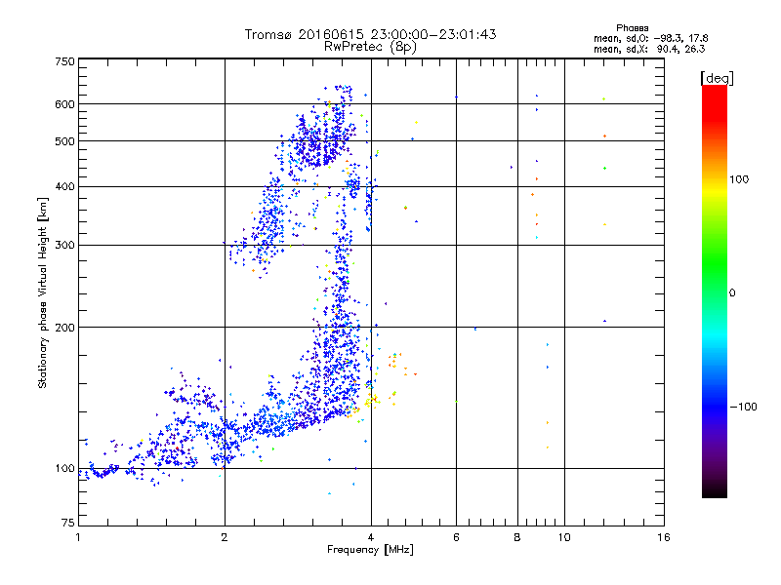Click the 'Stationary phase Virtual Height [km]' axis title
The width and height of the screenshot is (781, 585).
pos(42,292)
